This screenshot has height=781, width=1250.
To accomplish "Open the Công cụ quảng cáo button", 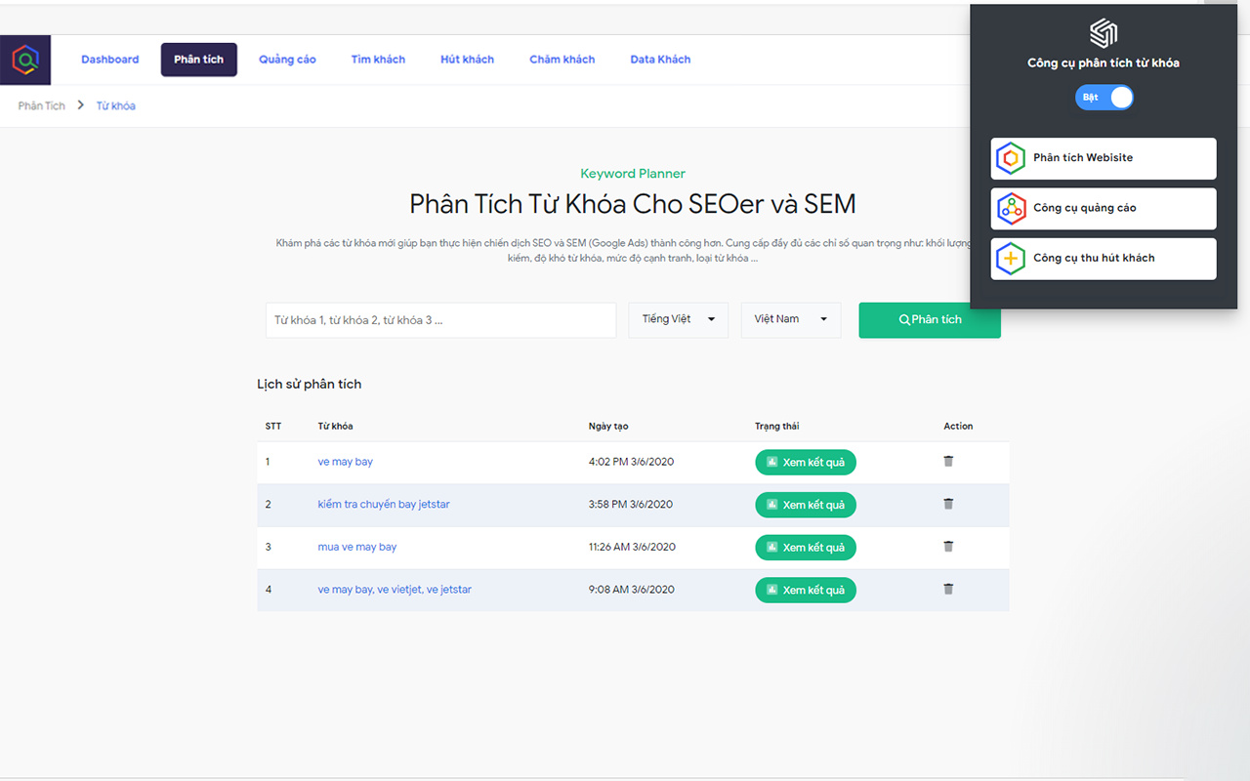I will point(1104,208).
